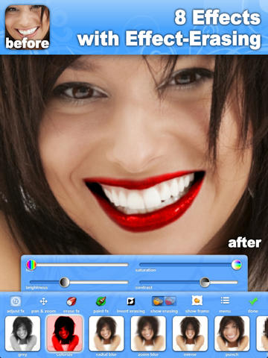This screenshot has width=268, height=358.
Task: Click the saturation slider knob
Action: (x=237, y=265)
